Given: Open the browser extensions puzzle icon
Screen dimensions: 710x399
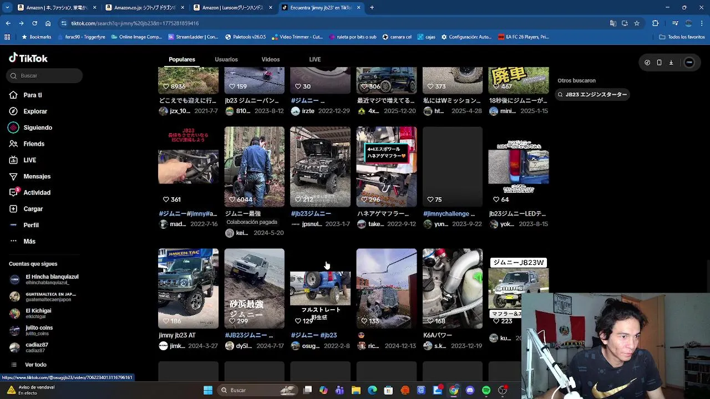Looking at the screenshot, I should (655, 23).
